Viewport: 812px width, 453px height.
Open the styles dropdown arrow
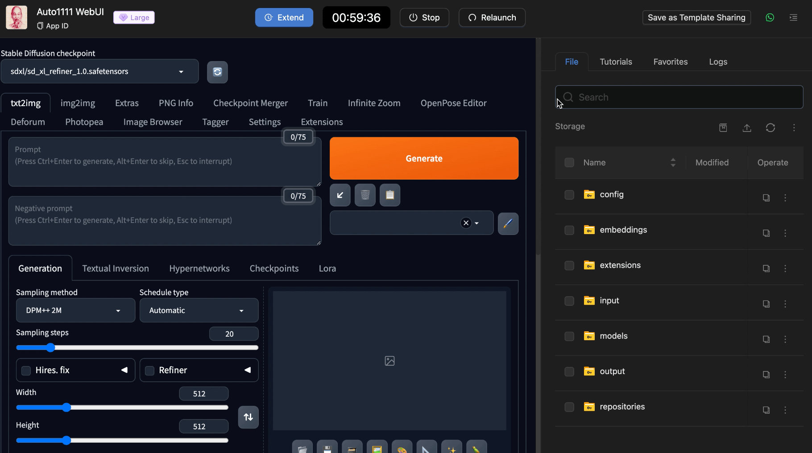tap(476, 223)
